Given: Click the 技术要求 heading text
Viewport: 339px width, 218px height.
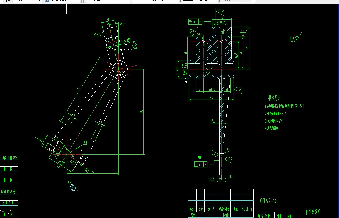Looking at the screenshot, I should pyautogui.click(x=274, y=98).
